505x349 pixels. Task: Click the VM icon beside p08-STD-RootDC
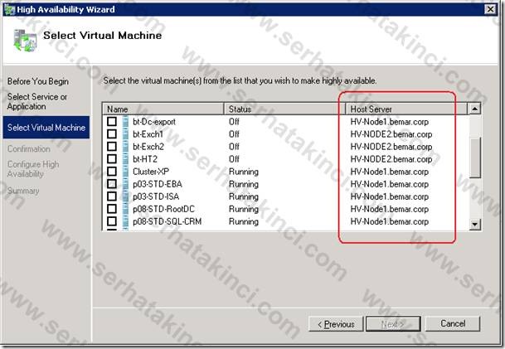point(125,209)
